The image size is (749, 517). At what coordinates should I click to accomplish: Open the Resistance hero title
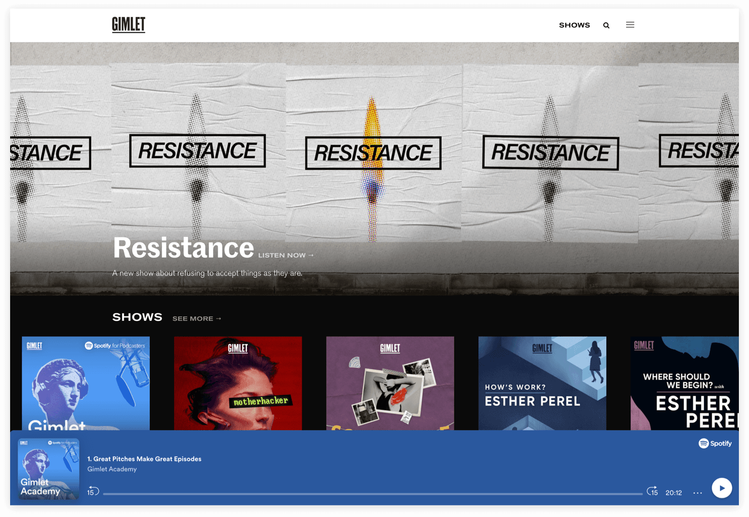tap(183, 248)
